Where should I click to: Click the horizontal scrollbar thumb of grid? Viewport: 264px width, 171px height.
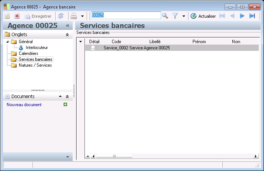click(x=114, y=156)
